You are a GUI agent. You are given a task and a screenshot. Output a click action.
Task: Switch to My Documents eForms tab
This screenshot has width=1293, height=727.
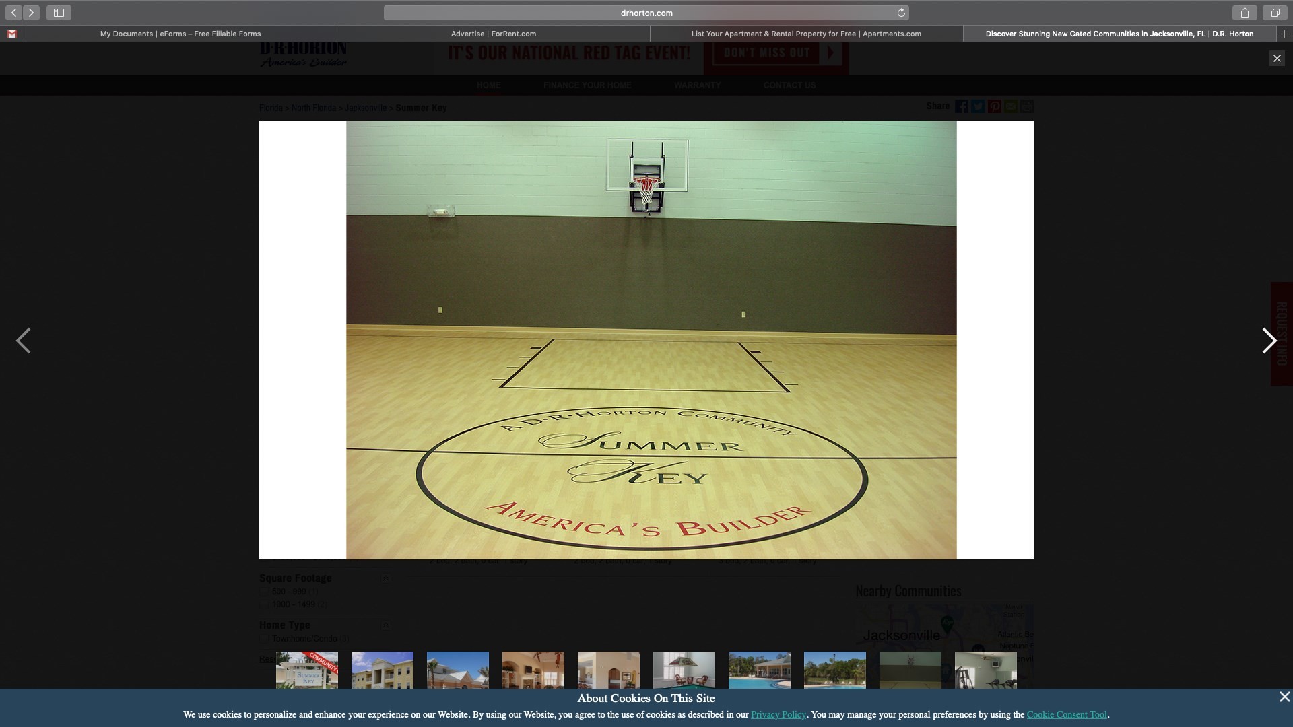pyautogui.click(x=180, y=34)
